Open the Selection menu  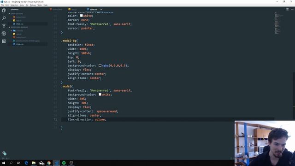(x=14, y=5)
